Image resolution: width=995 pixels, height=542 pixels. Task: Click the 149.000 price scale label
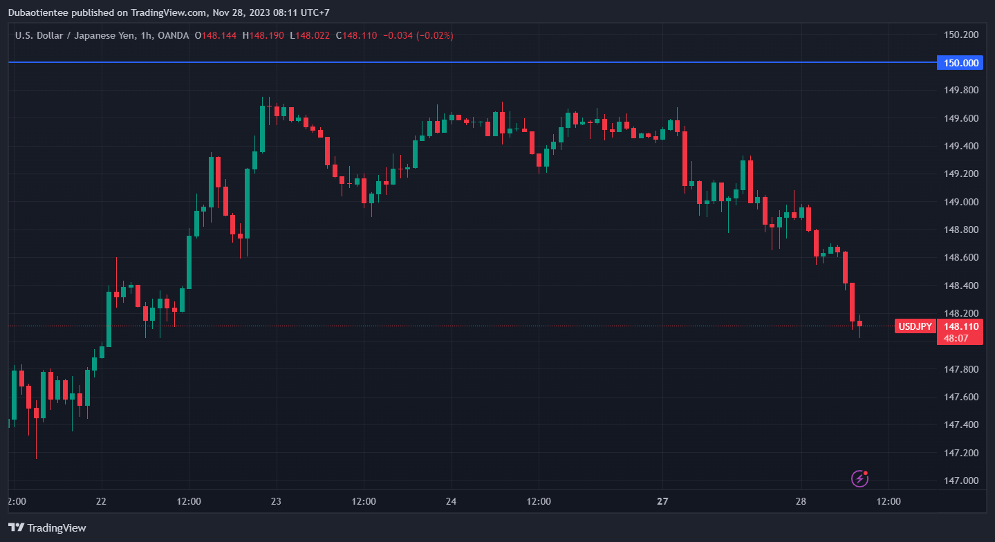point(961,202)
